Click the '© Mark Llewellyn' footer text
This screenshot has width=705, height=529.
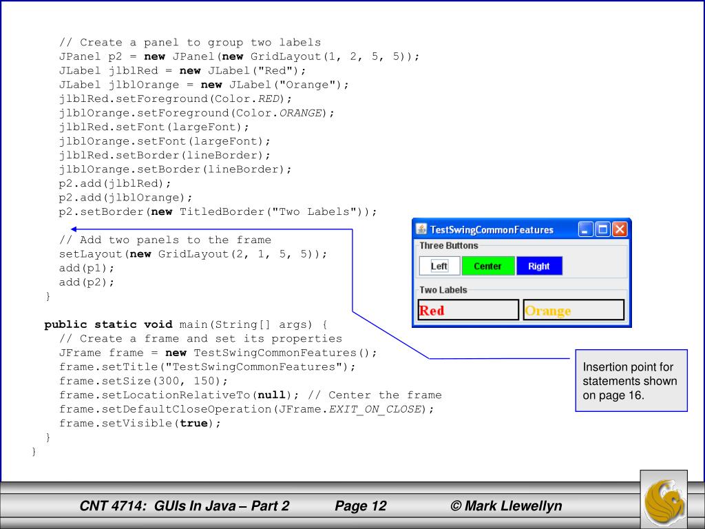pyautogui.click(x=506, y=506)
